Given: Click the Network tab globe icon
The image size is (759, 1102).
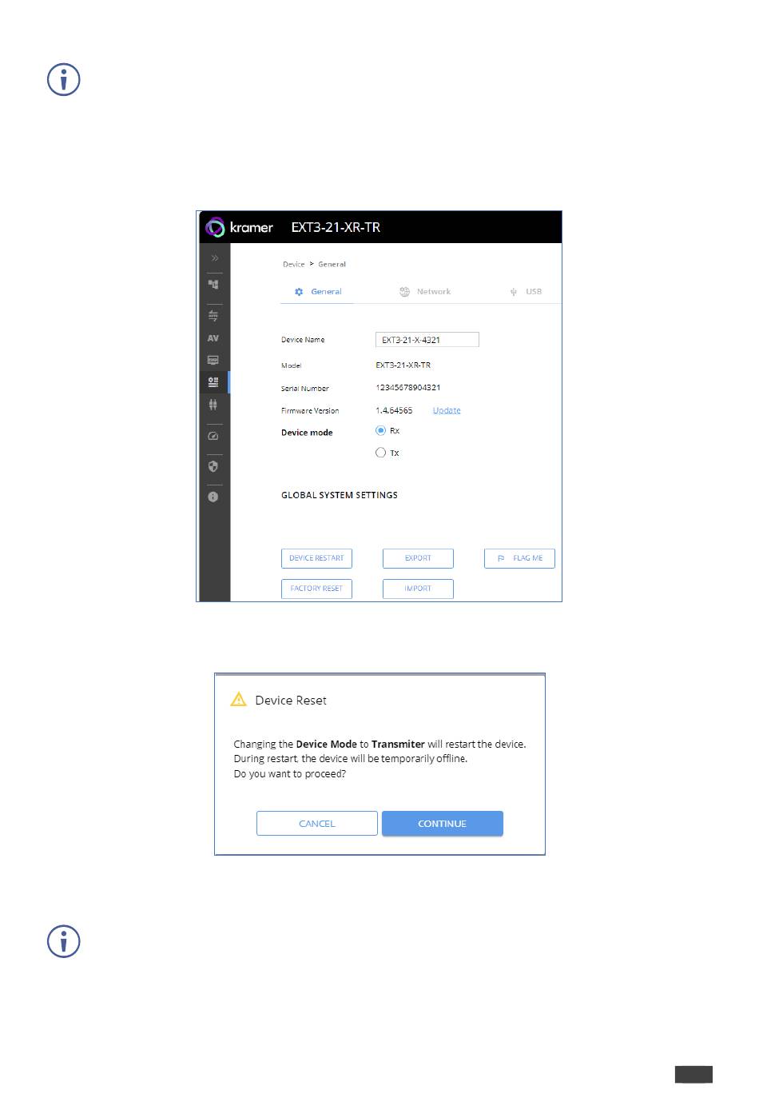Looking at the screenshot, I should 404,292.
